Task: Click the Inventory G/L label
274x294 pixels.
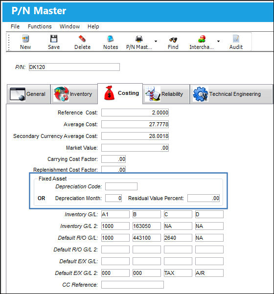Action: (x=81, y=214)
